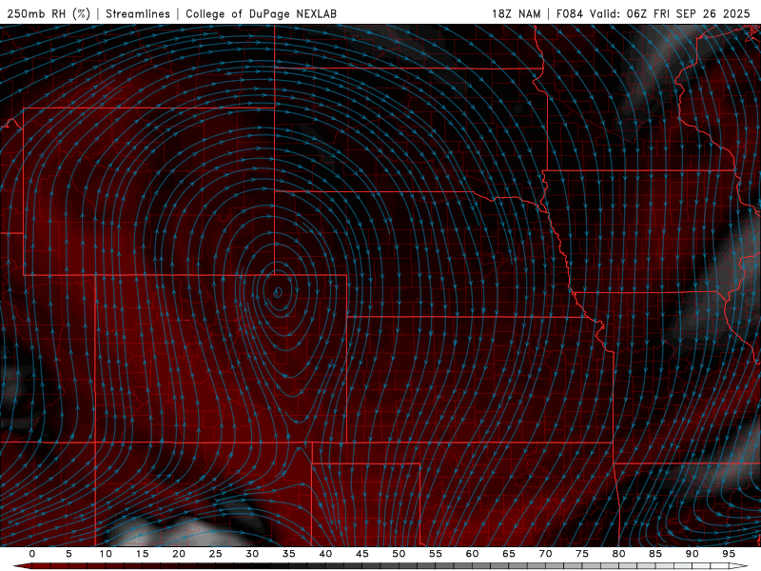This screenshot has width=761, height=571.
Task: Click the 'F084' forecast hour text
Action: 569,13
